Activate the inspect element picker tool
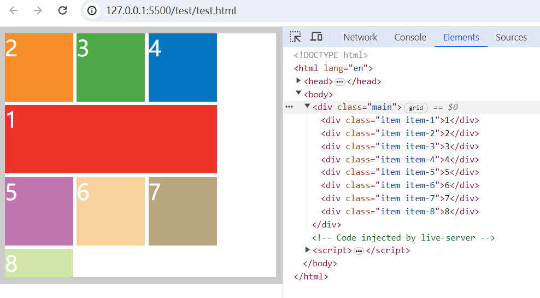The image size is (540, 298). tap(295, 37)
